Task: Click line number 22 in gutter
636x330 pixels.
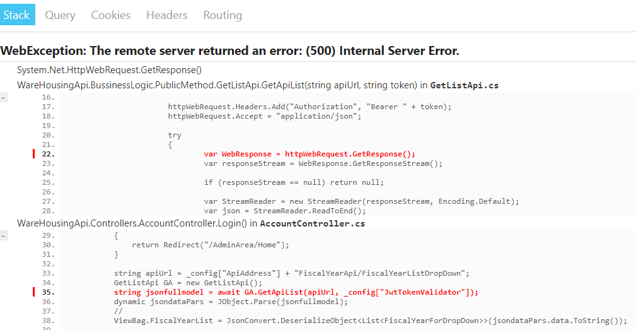Action: [48, 154]
